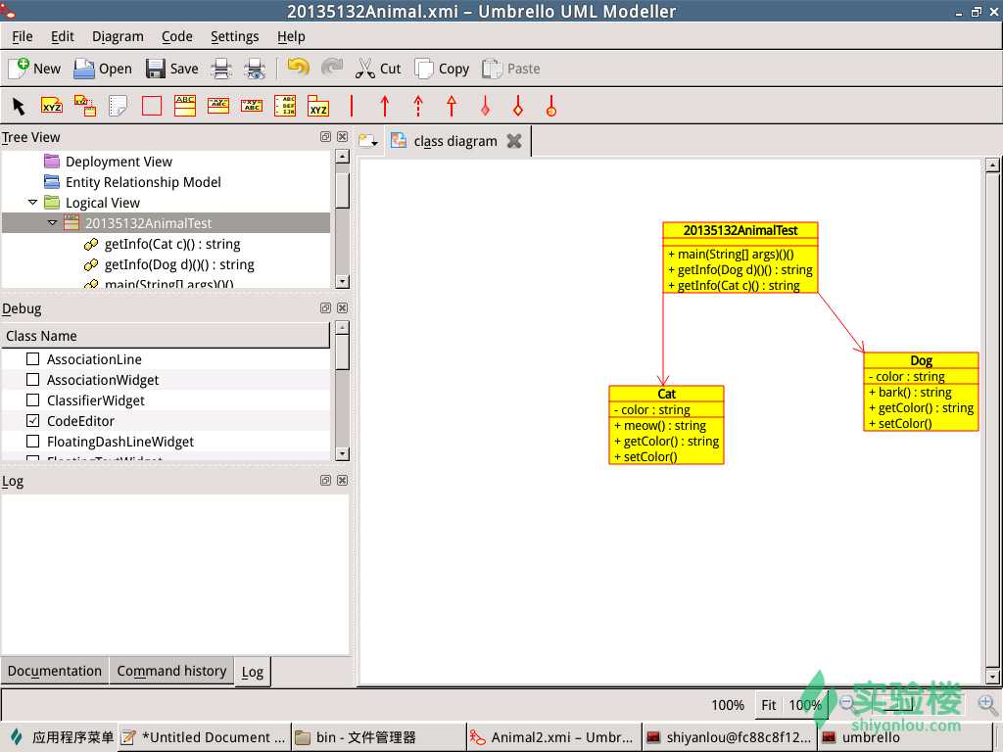Collapse the Logical View folder
1003x752 pixels.
(x=32, y=202)
